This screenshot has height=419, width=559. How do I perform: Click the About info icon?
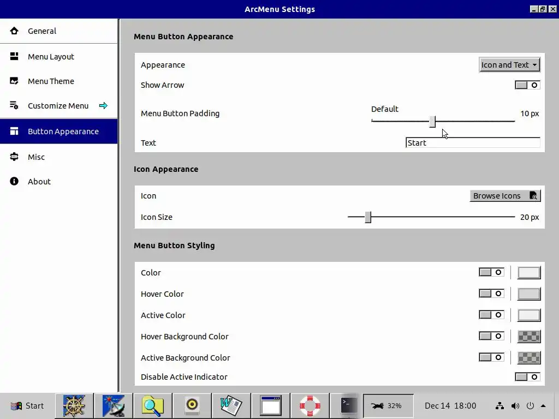coord(14,181)
